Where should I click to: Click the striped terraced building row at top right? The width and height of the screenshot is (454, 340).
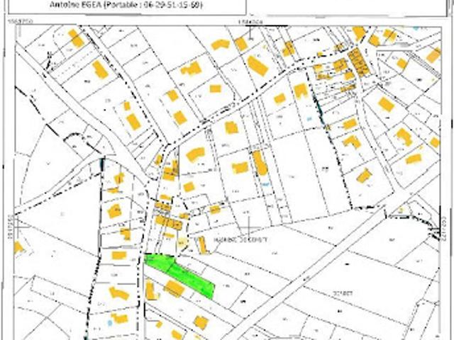tap(359, 63)
